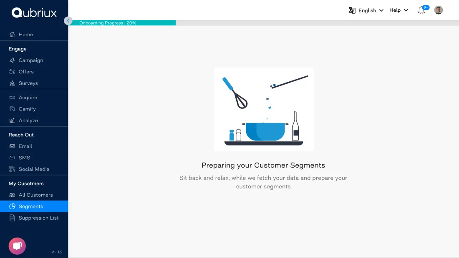Click the Offers tag icon
The image size is (459, 258).
12,72
